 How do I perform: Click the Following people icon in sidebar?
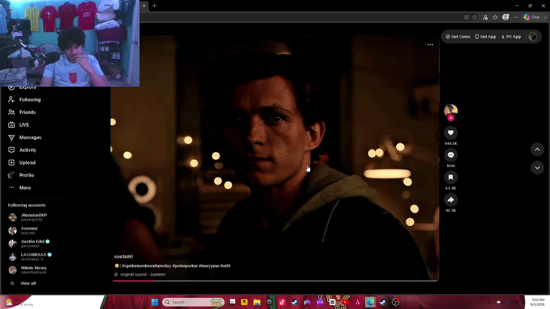12,100
